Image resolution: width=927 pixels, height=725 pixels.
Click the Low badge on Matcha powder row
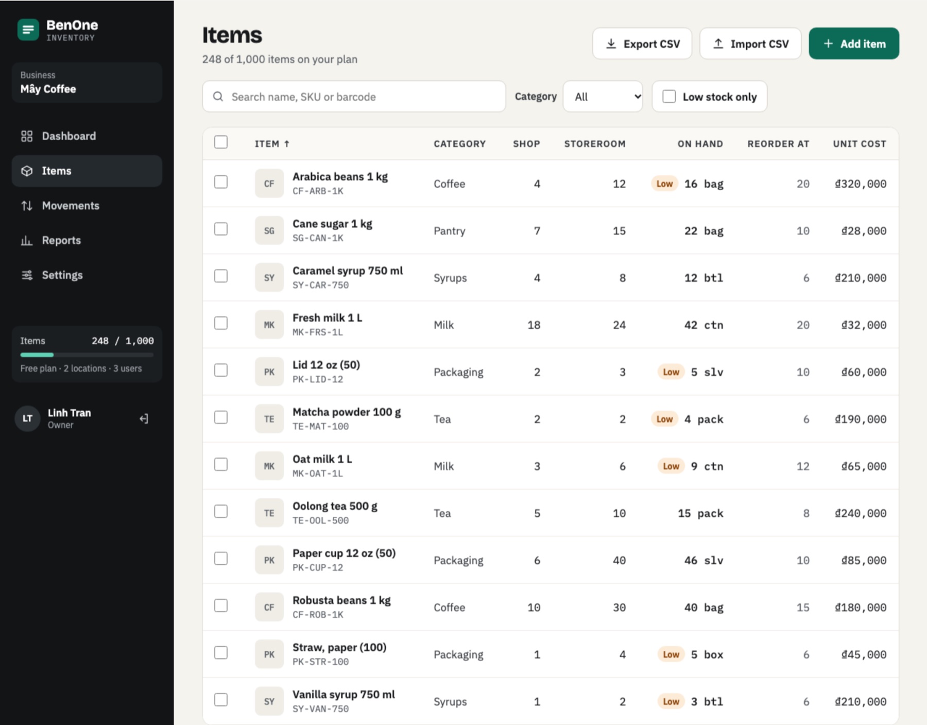tap(664, 419)
